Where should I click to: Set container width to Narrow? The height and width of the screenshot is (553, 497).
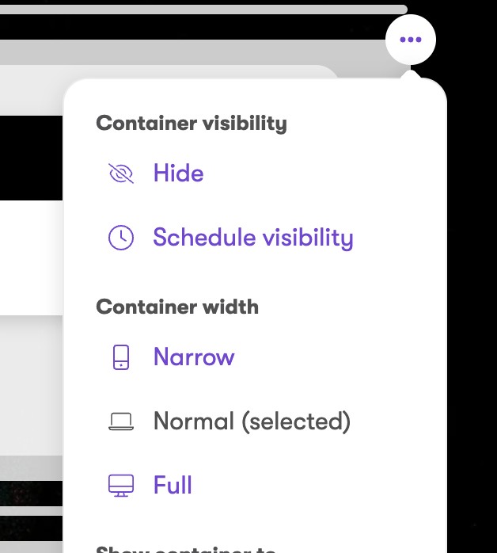pos(194,357)
